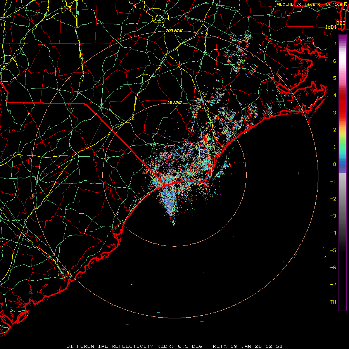Click the -2 value on color scale
The height and width of the screenshot is (349, 349).
click(x=333, y=199)
